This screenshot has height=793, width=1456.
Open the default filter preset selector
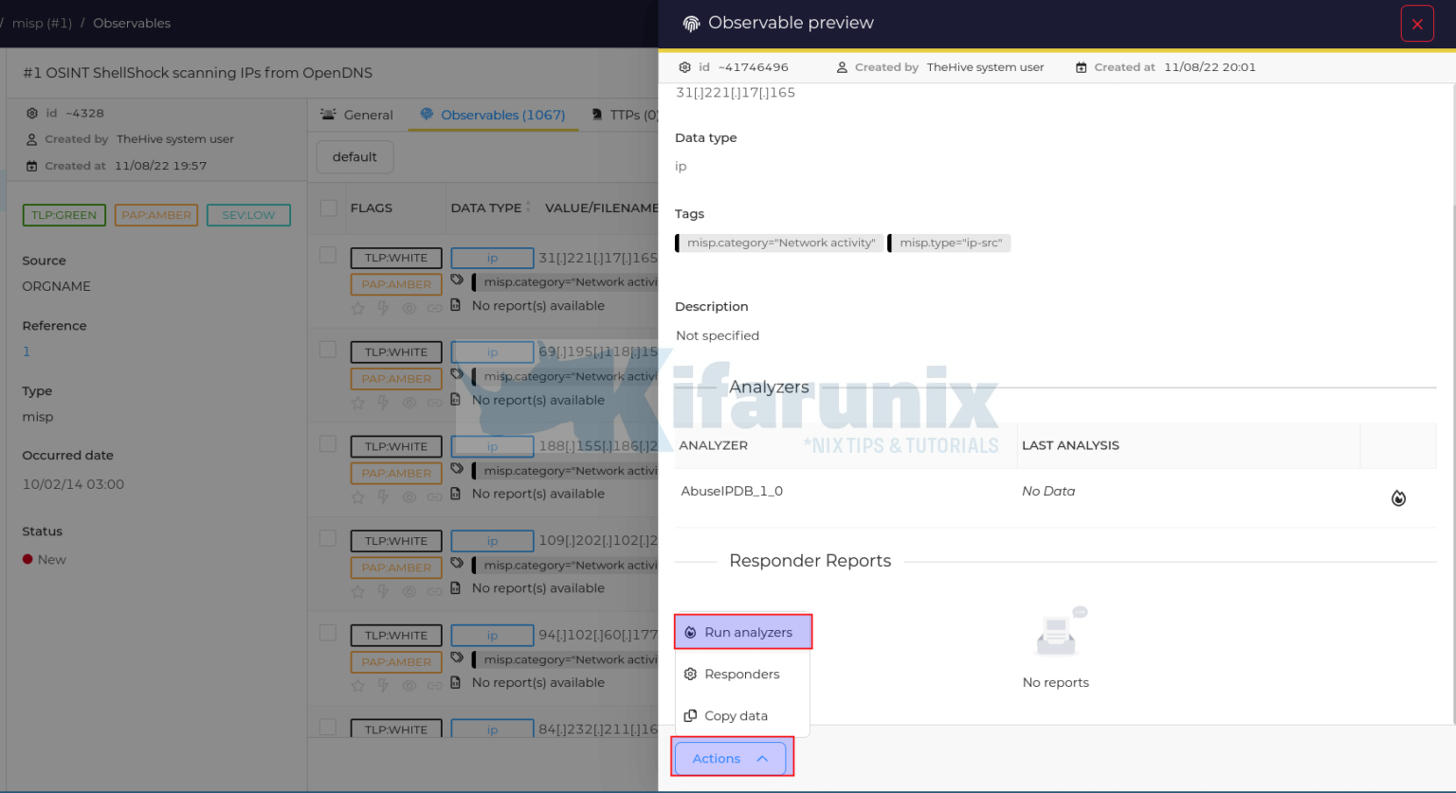coord(355,156)
